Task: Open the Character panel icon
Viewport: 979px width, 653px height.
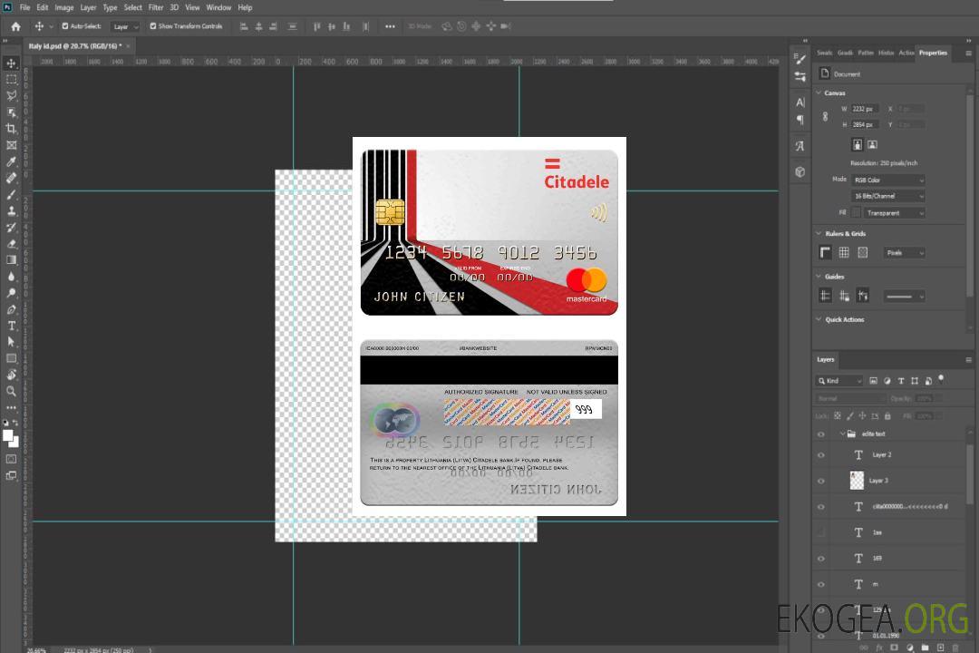Action: tap(800, 102)
